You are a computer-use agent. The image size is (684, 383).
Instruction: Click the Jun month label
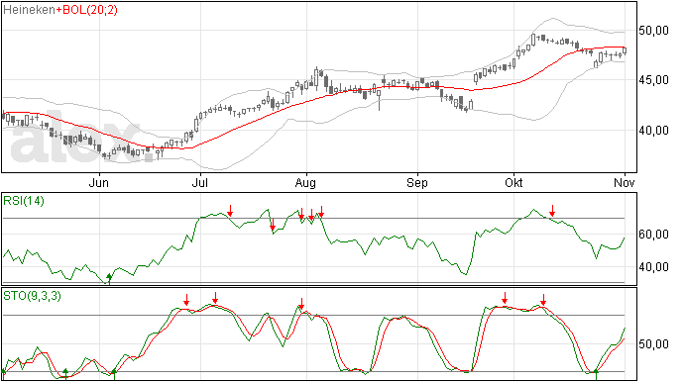[98, 182]
